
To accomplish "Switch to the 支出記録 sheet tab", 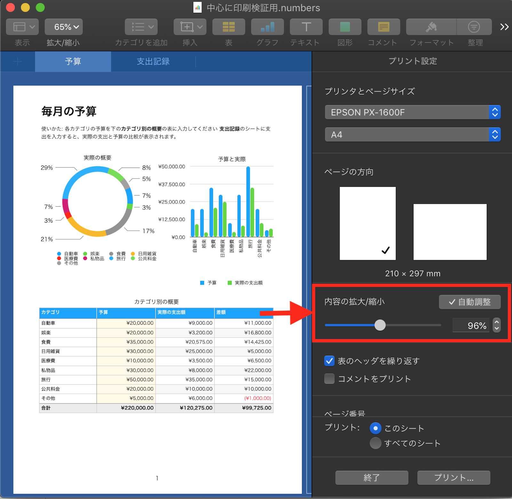I will 153,61.
